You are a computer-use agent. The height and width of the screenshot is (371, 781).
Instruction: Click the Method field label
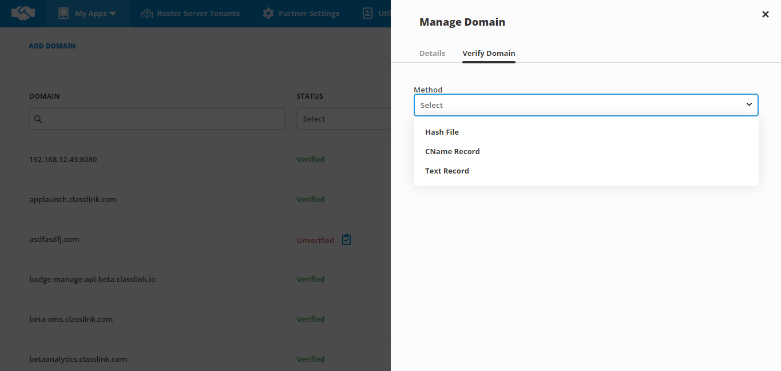pyautogui.click(x=428, y=90)
